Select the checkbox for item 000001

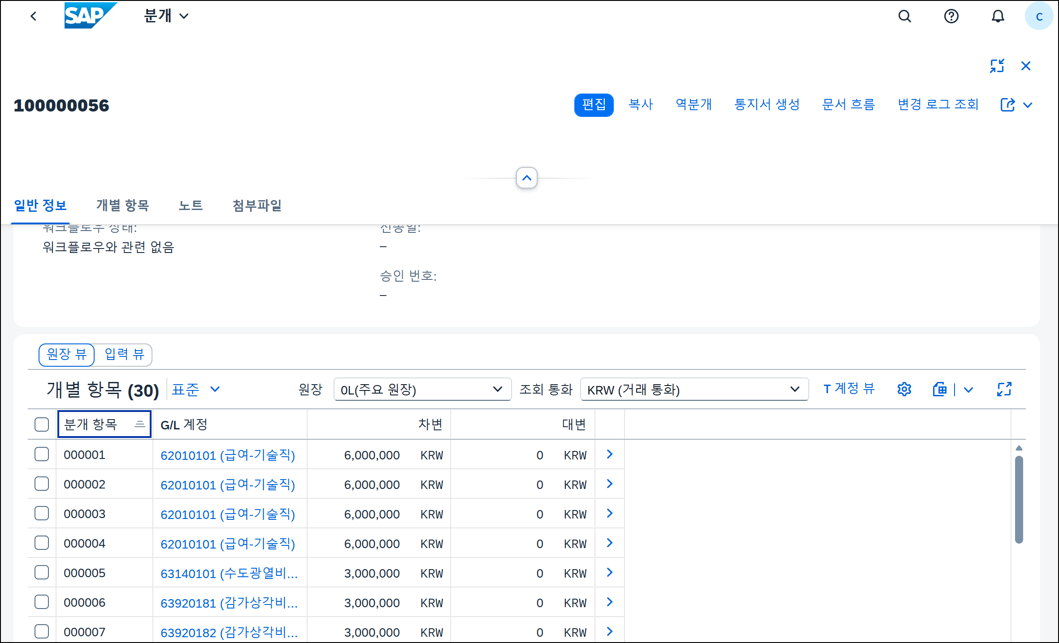[42, 454]
